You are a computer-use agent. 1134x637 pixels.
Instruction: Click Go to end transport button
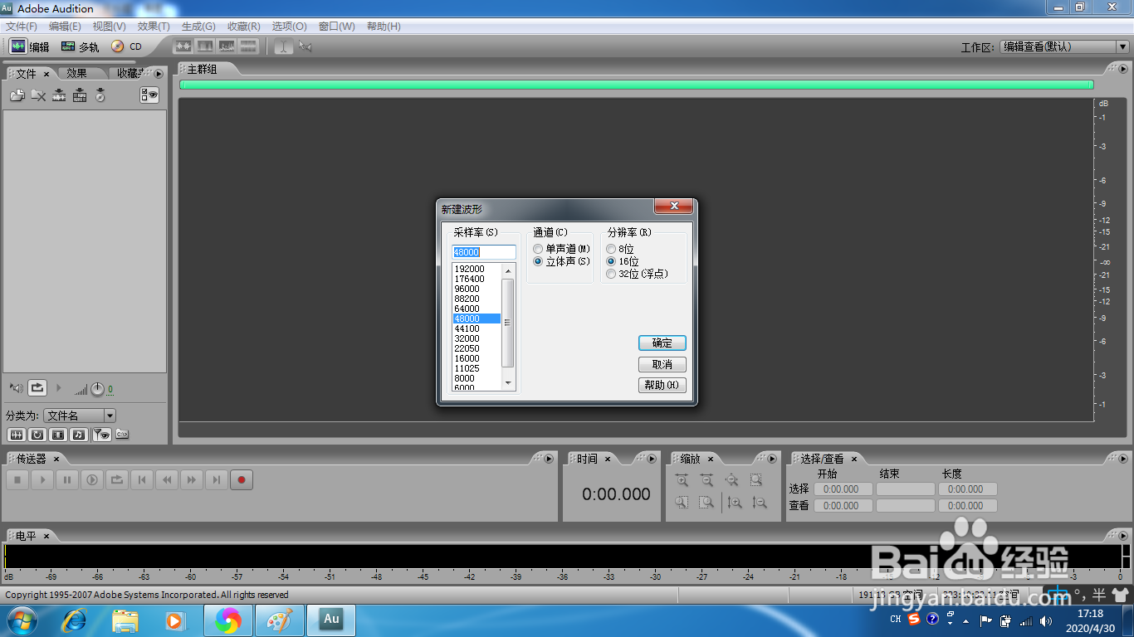click(217, 479)
